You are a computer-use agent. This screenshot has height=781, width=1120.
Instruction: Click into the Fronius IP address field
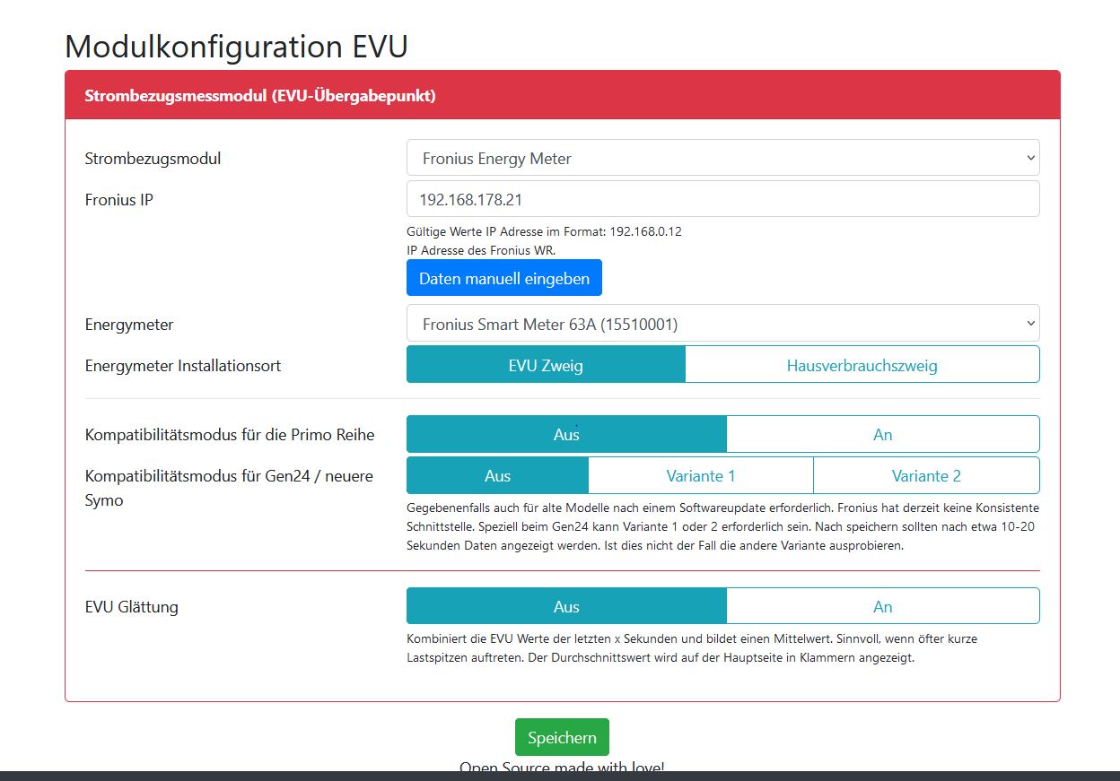tap(722, 199)
